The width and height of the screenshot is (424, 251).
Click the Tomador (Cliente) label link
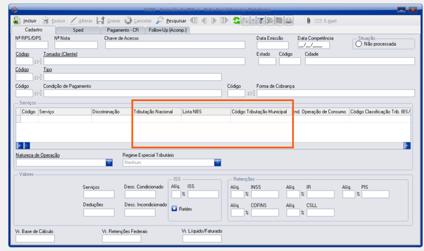(x=60, y=54)
